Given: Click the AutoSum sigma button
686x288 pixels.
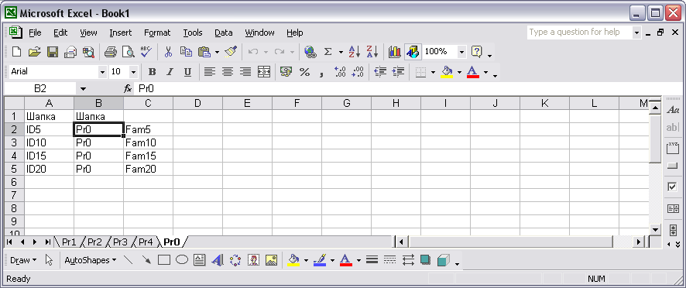Looking at the screenshot, I should pyautogui.click(x=328, y=52).
